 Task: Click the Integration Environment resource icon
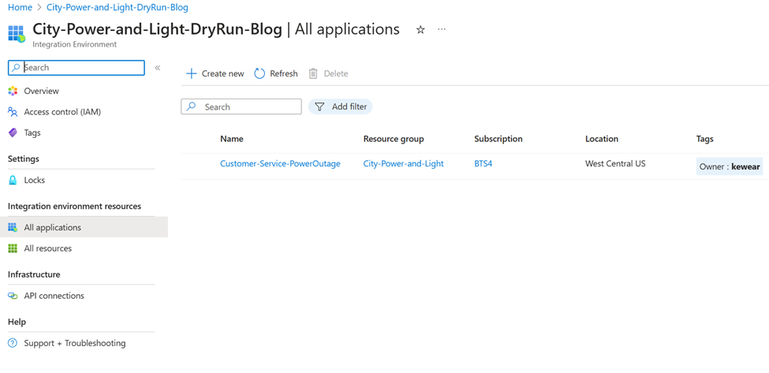17,34
